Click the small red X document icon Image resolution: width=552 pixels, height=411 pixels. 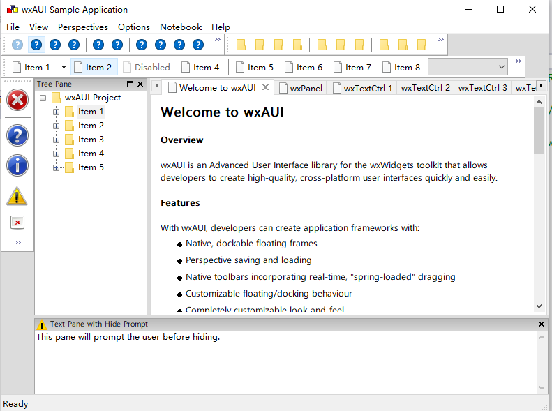pyautogui.click(x=17, y=223)
